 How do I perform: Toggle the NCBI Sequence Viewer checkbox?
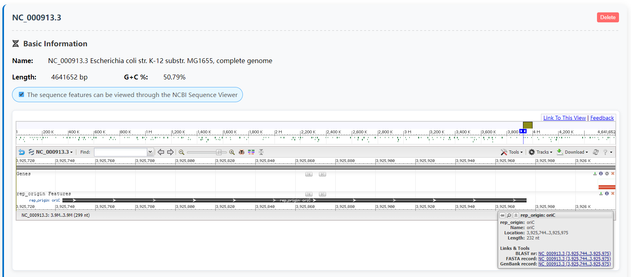[22, 95]
